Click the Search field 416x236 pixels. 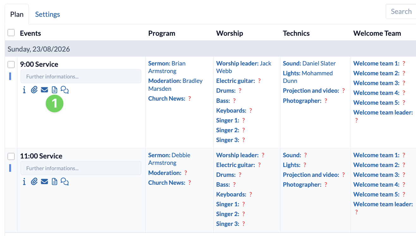pyautogui.click(x=401, y=12)
